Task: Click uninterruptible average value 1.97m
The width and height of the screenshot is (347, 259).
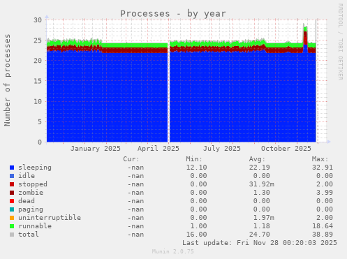Action: [264, 218]
